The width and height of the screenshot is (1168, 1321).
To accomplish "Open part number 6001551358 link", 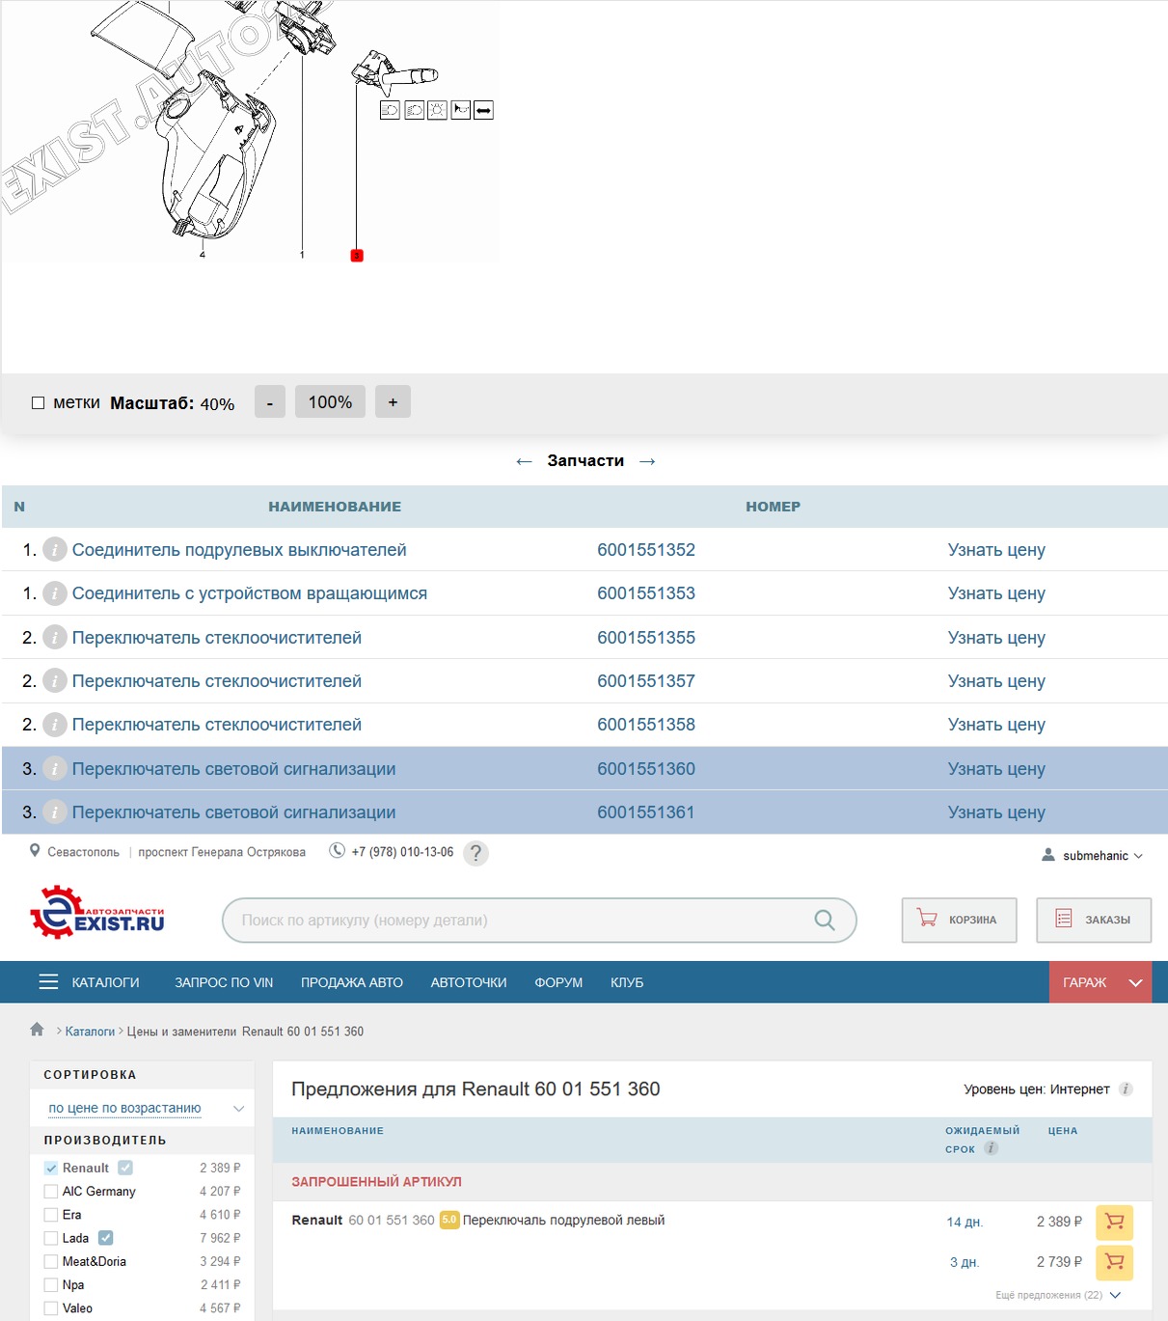I will (646, 725).
